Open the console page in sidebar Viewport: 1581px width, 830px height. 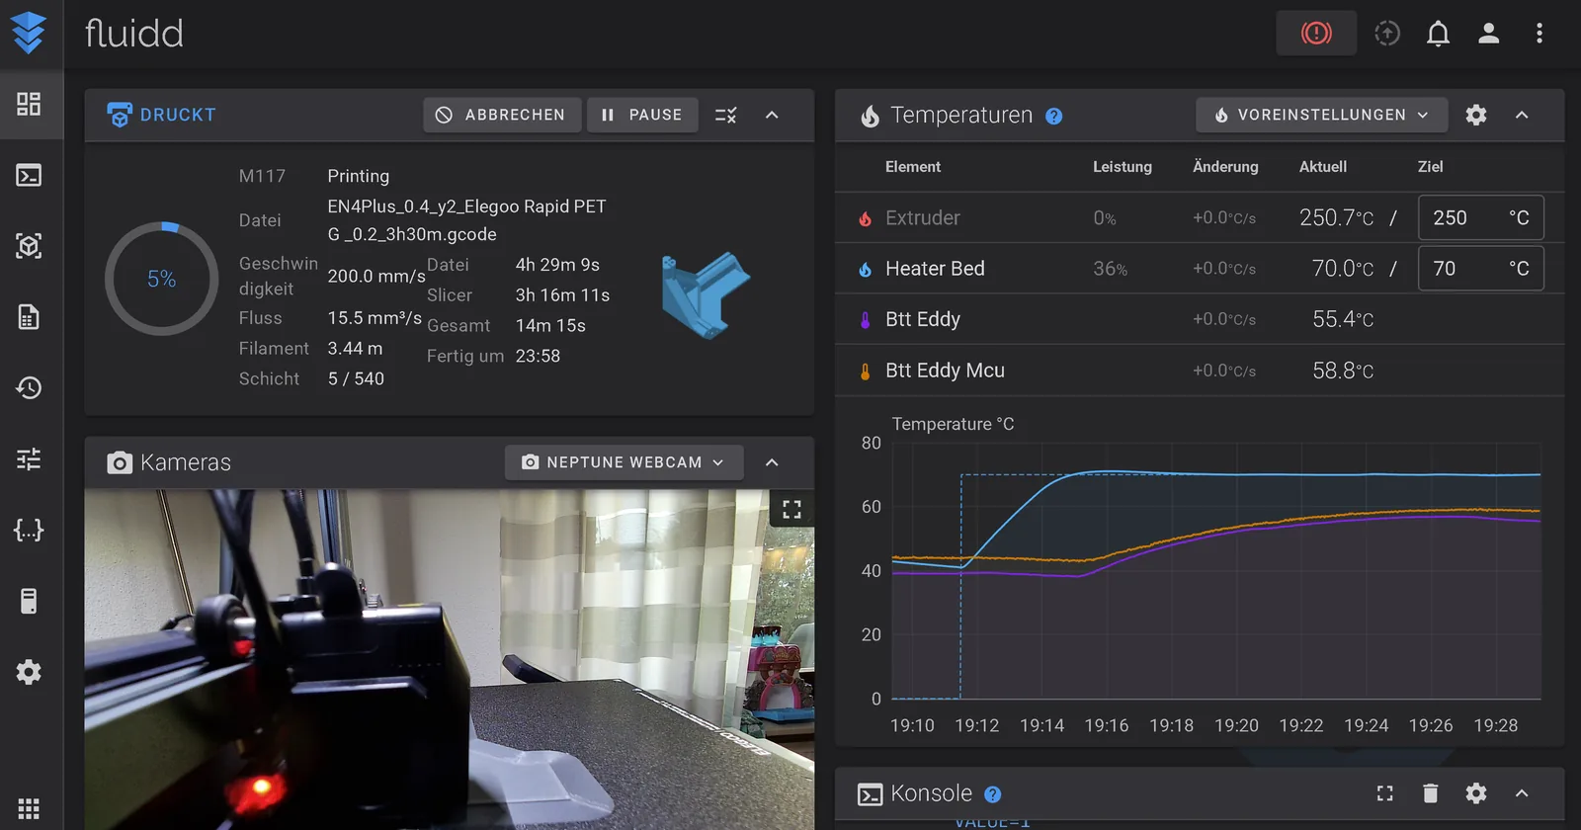29,176
